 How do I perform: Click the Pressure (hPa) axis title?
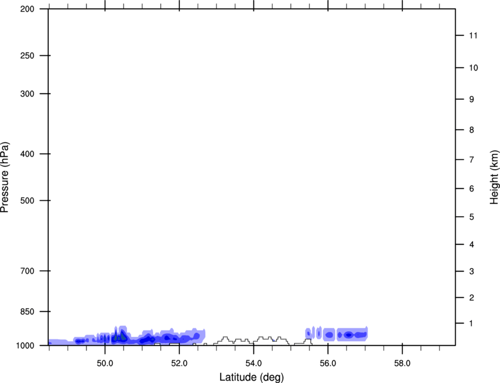(x=5, y=177)
